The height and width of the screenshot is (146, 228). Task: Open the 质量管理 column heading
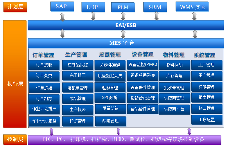110,55
